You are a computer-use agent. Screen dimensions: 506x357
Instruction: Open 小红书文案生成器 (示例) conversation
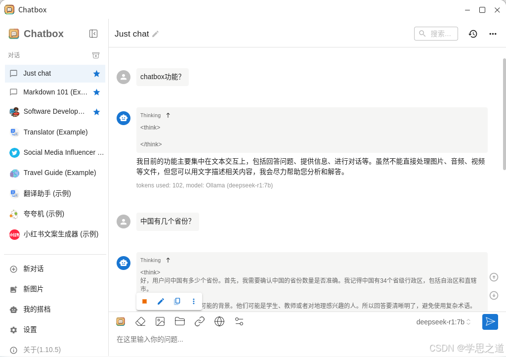pyautogui.click(x=55, y=234)
